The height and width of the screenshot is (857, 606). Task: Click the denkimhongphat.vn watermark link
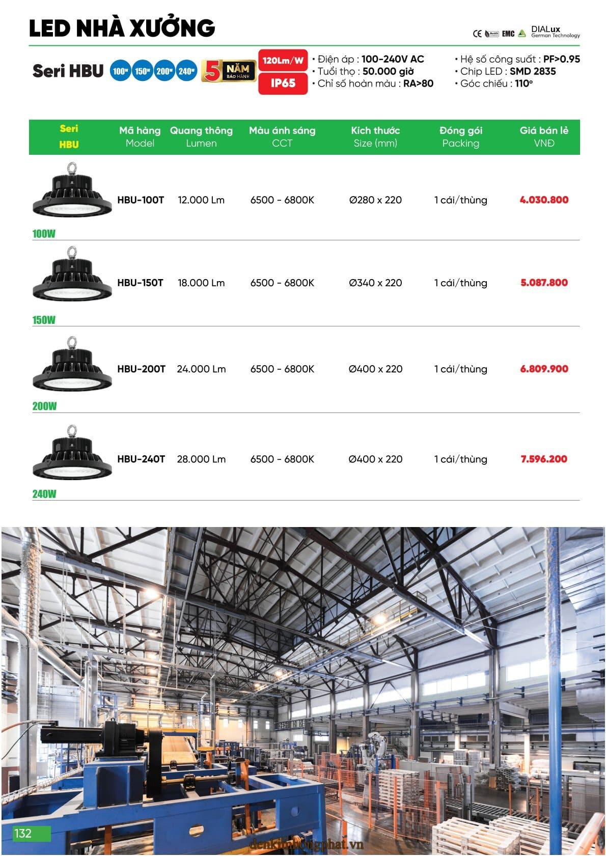[307, 844]
